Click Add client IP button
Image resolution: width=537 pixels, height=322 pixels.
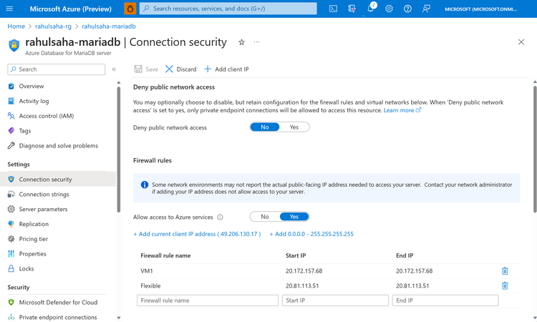point(226,69)
